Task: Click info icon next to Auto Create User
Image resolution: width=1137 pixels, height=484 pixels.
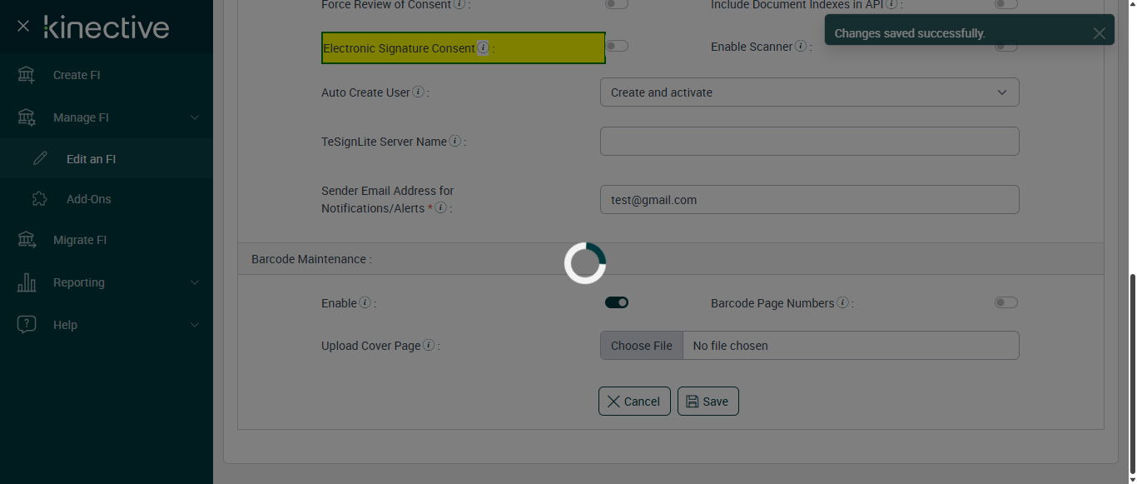Action: click(419, 92)
